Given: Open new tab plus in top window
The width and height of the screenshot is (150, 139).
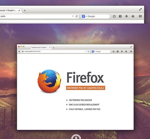Looking at the screenshot, I should click(25, 11).
